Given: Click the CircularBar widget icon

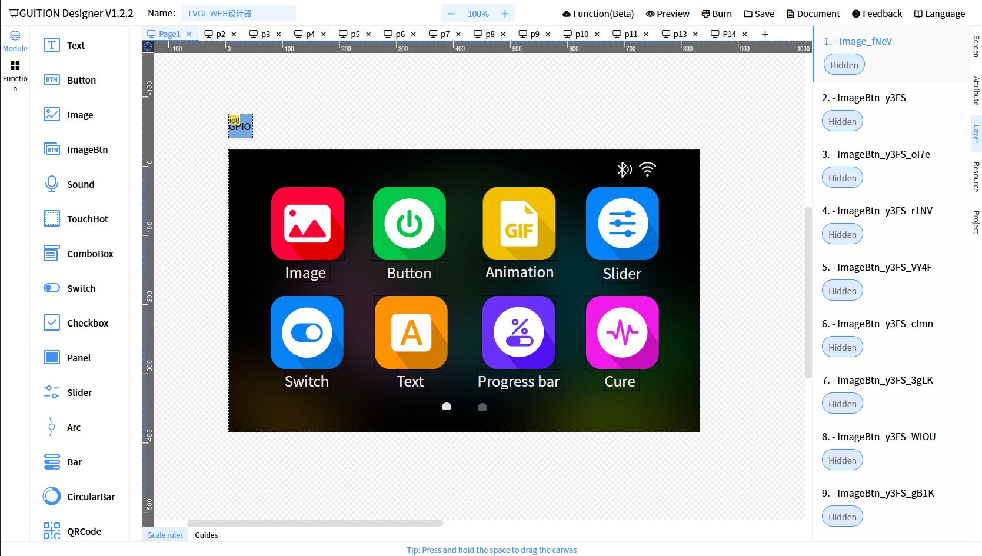Looking at the screenshot, I should click(52, 497).
